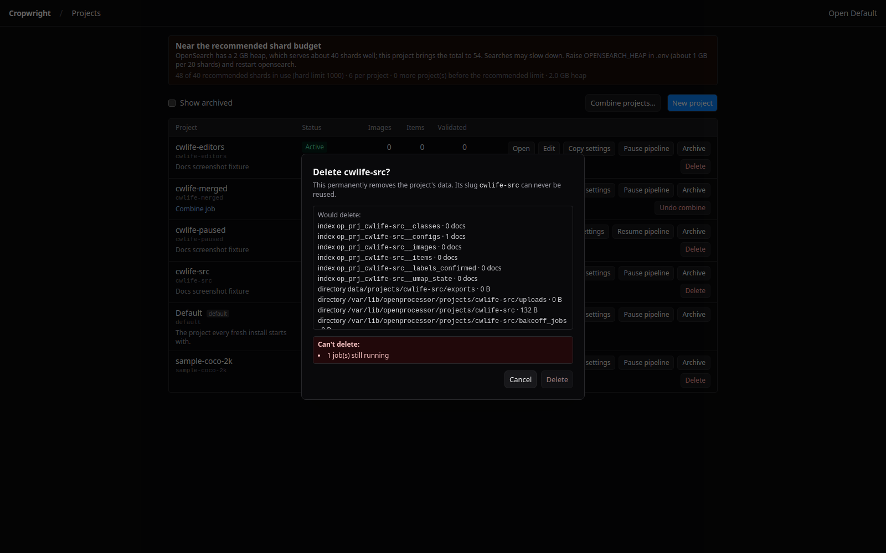Click the shard budget warning title
Viewport: 886px width, 553px height.
[248, 46]
